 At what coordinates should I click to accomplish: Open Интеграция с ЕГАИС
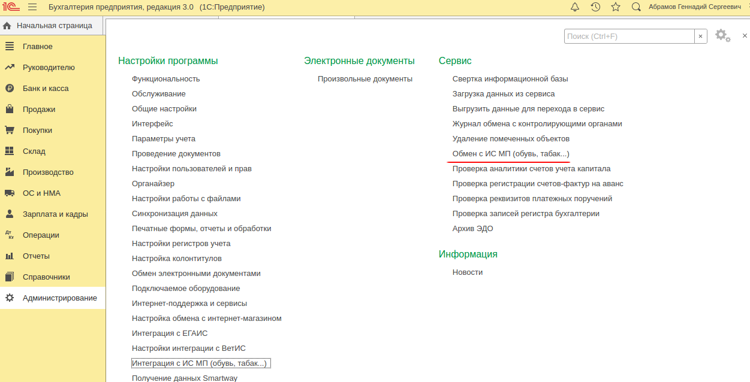(x=170, y=333)
